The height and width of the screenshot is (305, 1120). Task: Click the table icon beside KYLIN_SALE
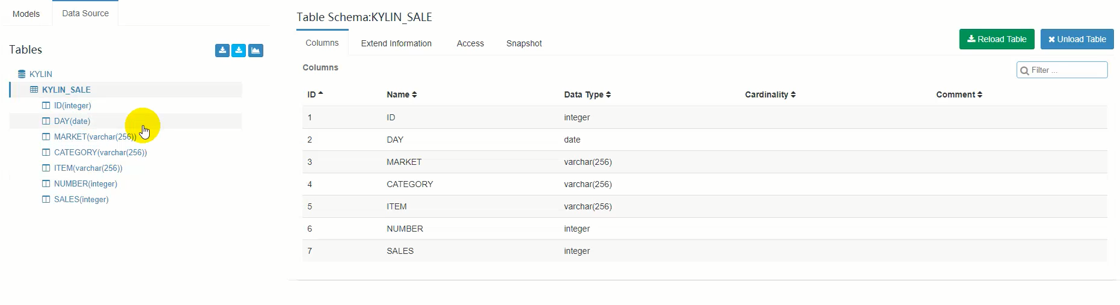(x=34, y=90)
